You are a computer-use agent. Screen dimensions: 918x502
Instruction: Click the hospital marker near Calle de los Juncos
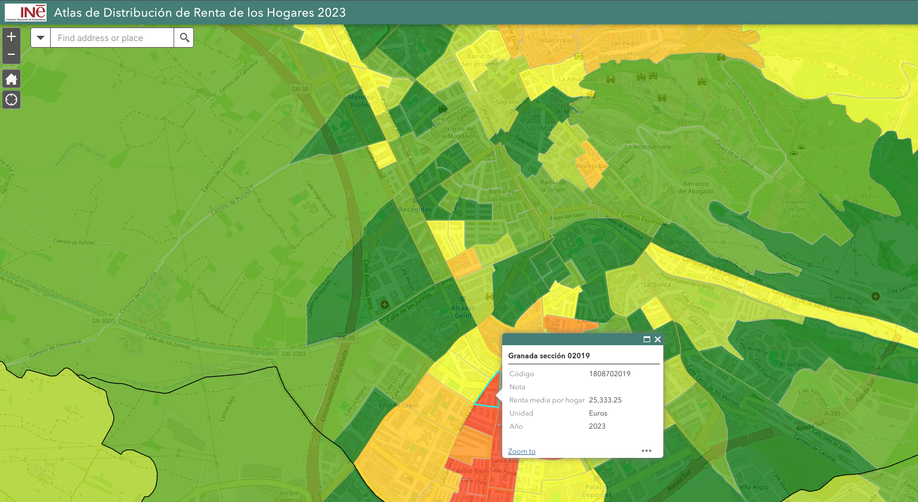384,305
